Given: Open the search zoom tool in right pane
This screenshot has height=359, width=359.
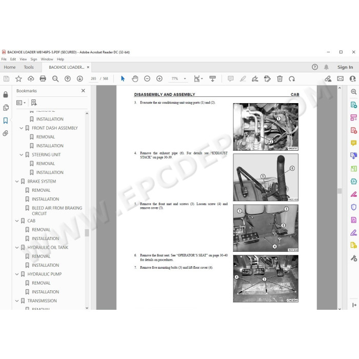Looking at the screenshot, I should click(354, 92).
